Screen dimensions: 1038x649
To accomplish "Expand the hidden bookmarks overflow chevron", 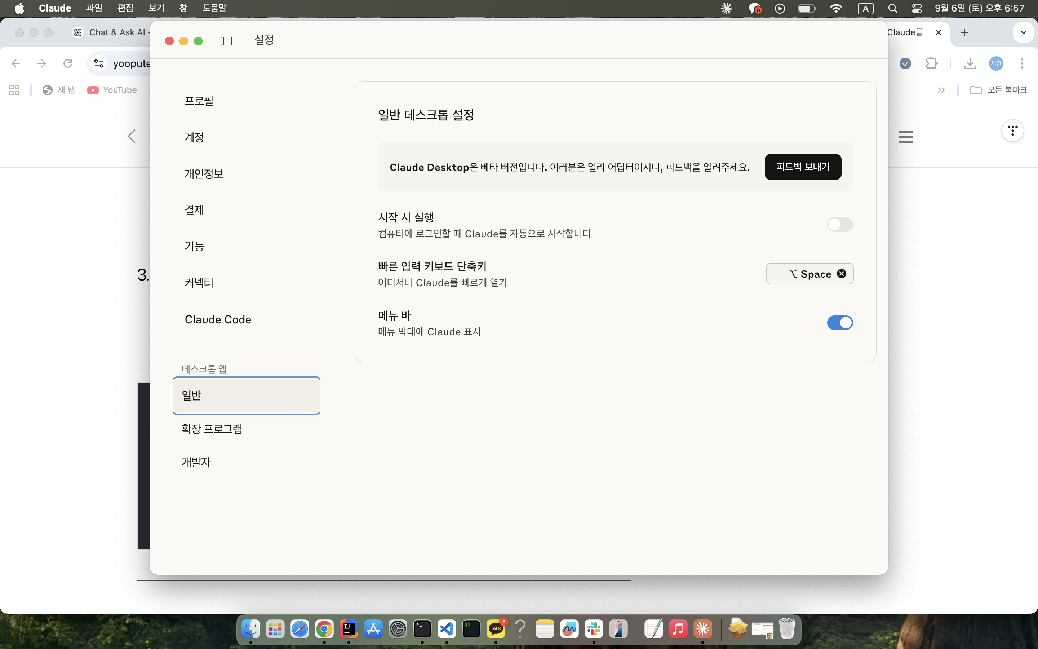I will 941,90.
